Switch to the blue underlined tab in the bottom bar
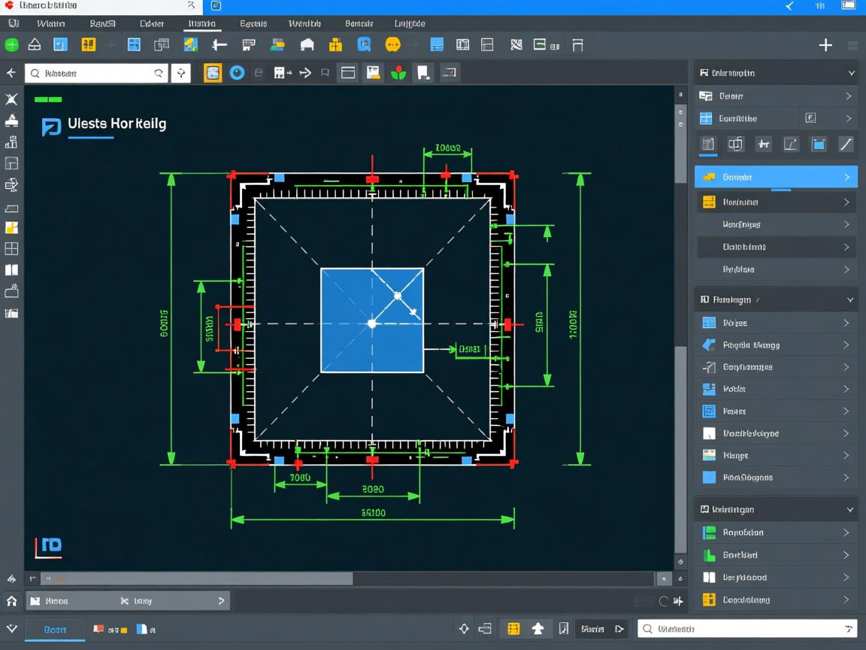Screen dimensions: 866x650 (55, 630)
